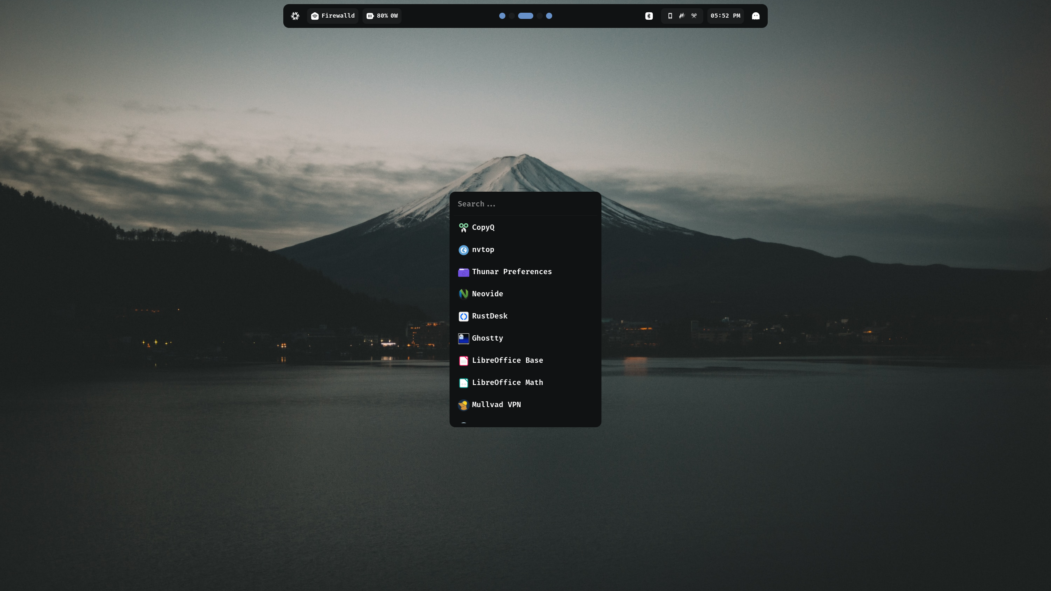Open Mullvad VPN from the list
Screen dimensions: 1051x591
pos(496,405)
